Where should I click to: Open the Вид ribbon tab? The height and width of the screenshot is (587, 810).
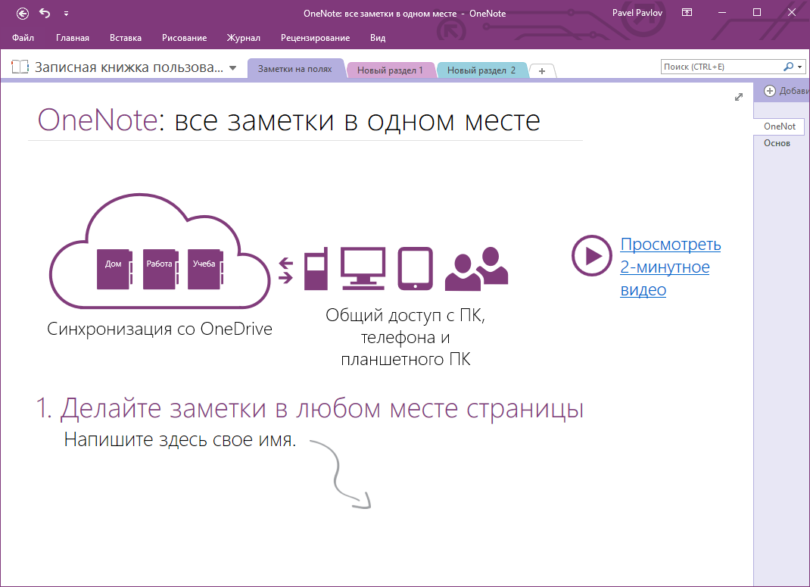pyautogui.click(x=378, y=38)
